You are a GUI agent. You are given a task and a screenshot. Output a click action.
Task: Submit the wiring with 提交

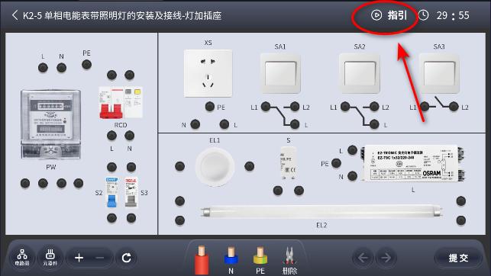point(458,258)
